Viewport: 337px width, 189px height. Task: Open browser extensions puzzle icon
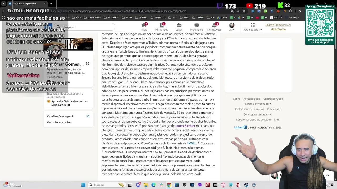tap(291, 11)
